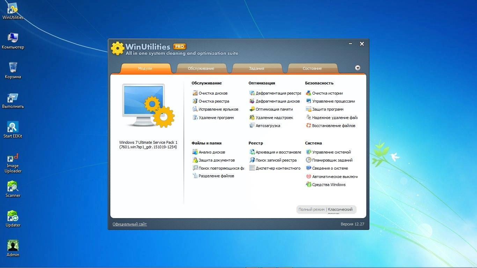The image size is (477, 268).
Task: Select the Start EEKit desktop shortcut
Action: coord(13,130)
